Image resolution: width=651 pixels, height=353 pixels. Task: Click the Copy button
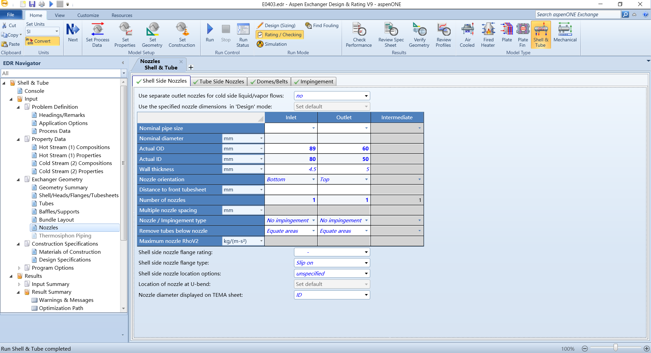point(12,35)
